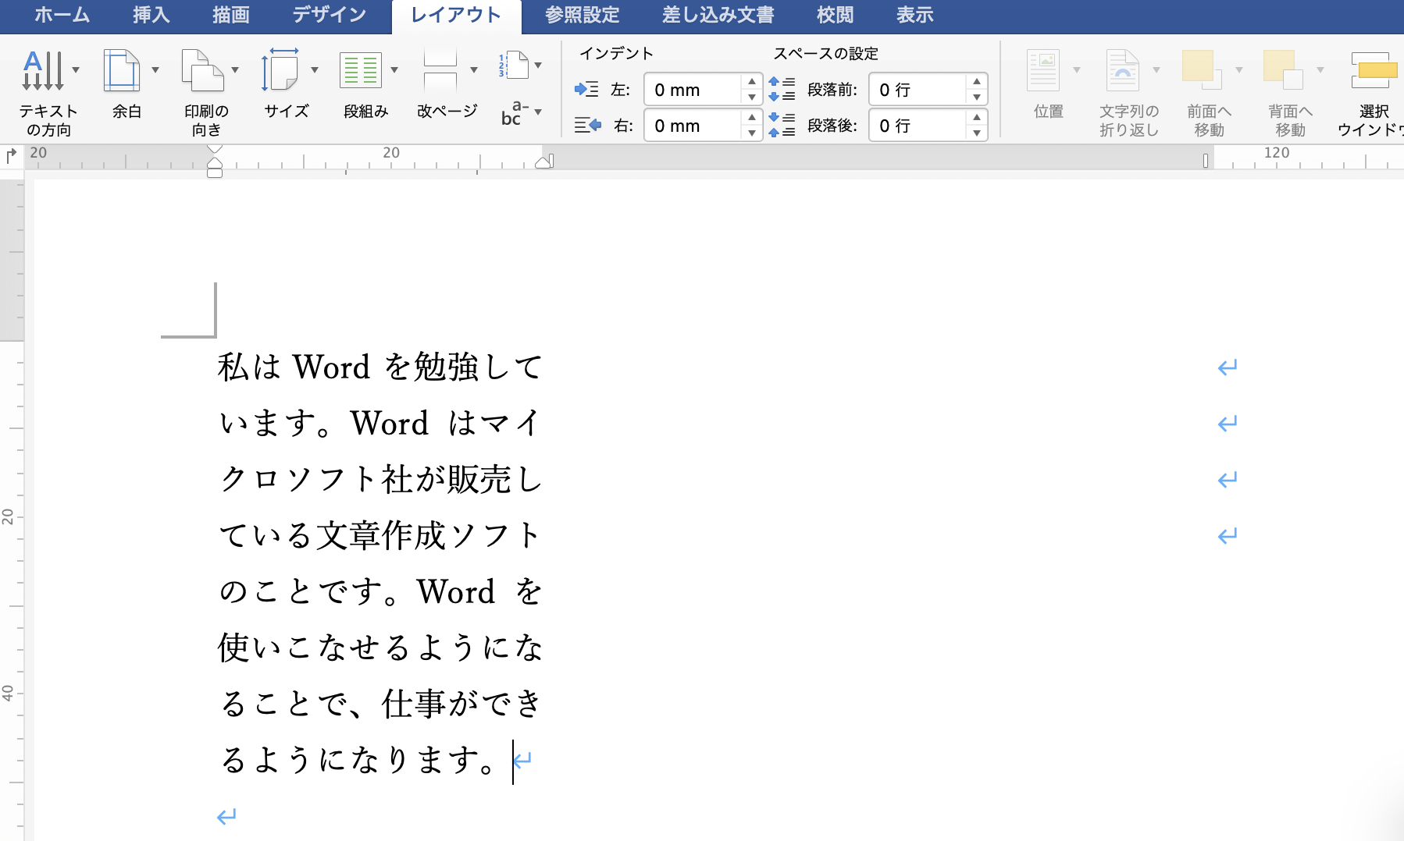Viewport: 1404px width, 841px height.
Task: Expand the Send Backward dropdown arrow
Action: click(x=1320, y=70)
